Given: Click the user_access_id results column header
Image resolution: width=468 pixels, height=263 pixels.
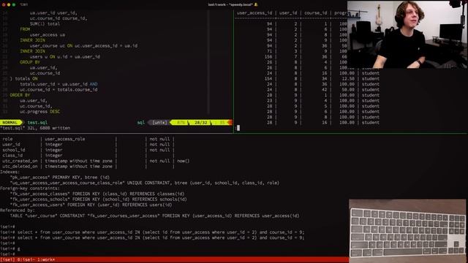Looking at the screenshot, I should tap(254, 13).
